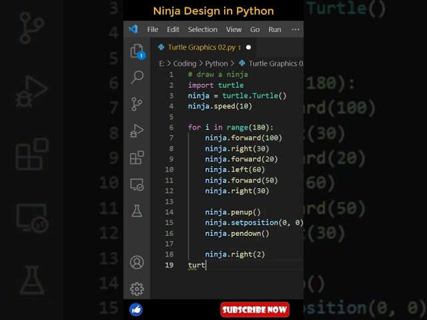Image resolution: width=427 pixels, height=320 pixels.
Task: Click the Subscribe Now button
Action: tap(255, 309)
